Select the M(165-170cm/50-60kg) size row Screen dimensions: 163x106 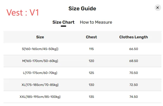82,61
